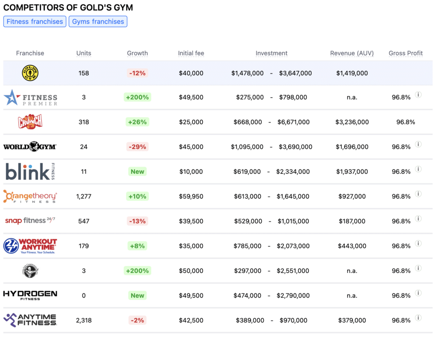Sort by the Revenue (AUV) header
Image resolution: width=435 pixels, height=338 pixels.
pos(352,53)
